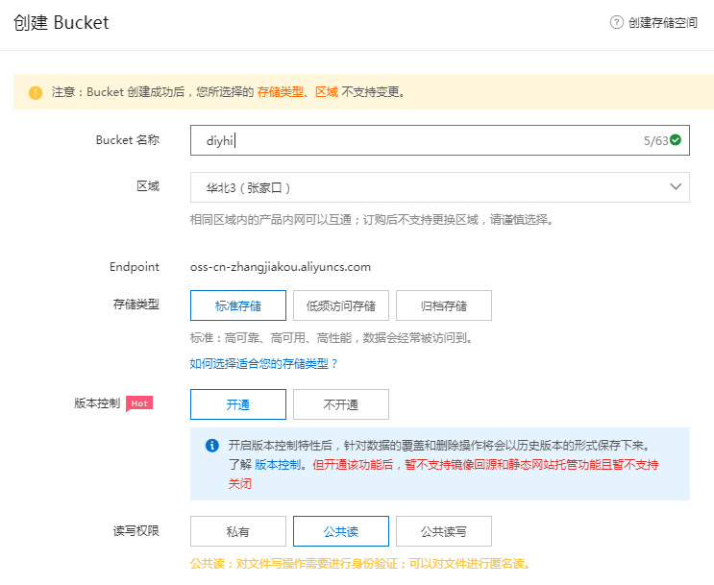Screen dimensions: 714x585
Task: Click the 创建 Bucket page title
Action: click(x=62, y=23)
